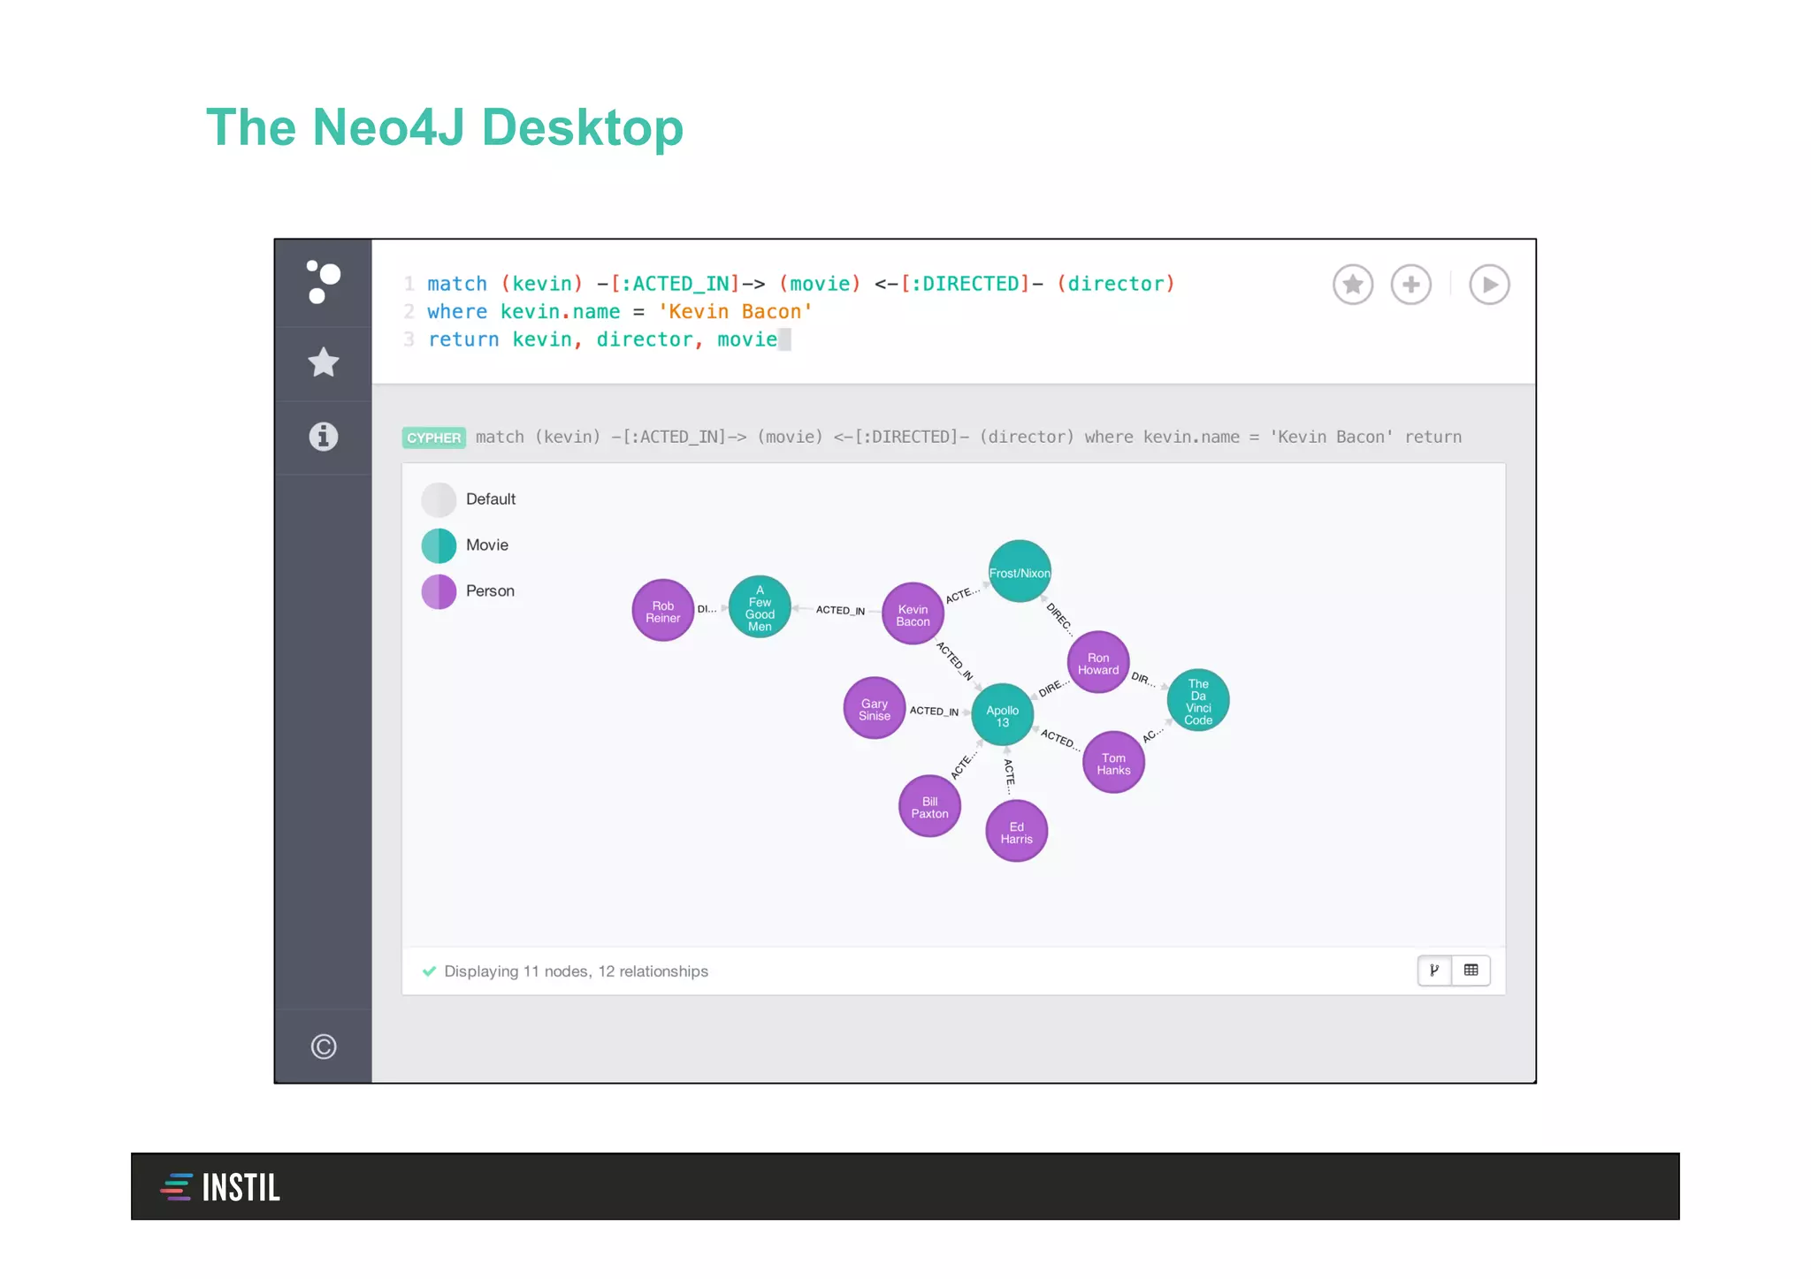Screen dimensions: 1811x1279
Task: Select the Kevin Bacon node
Action: click(913, 614)
